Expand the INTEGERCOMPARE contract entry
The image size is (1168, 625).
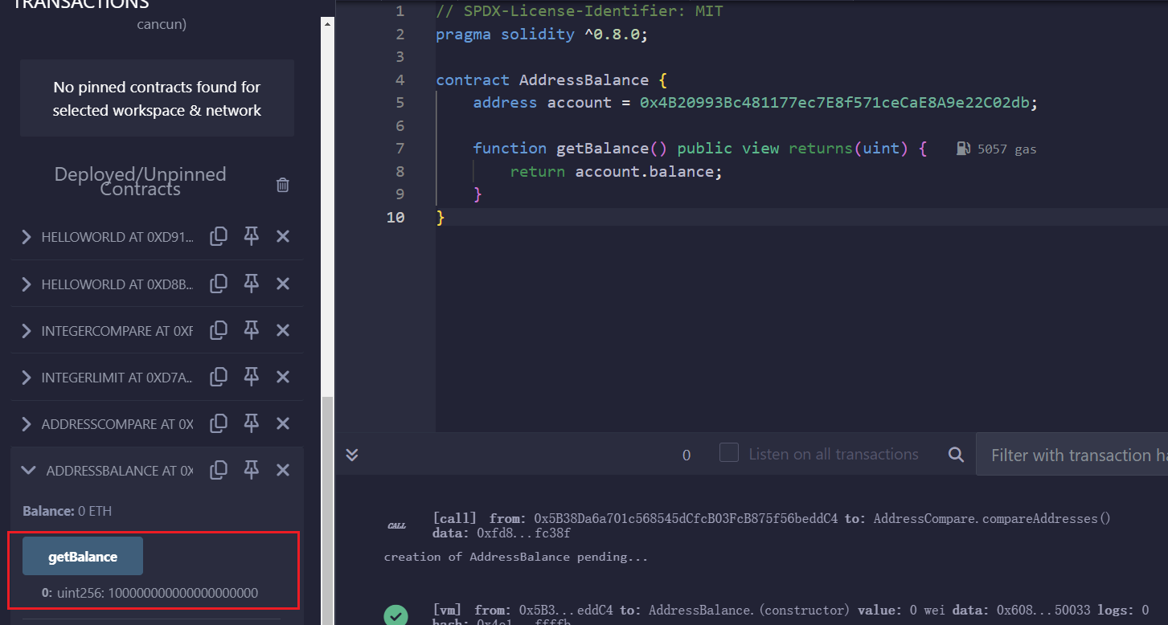(27, 331)
